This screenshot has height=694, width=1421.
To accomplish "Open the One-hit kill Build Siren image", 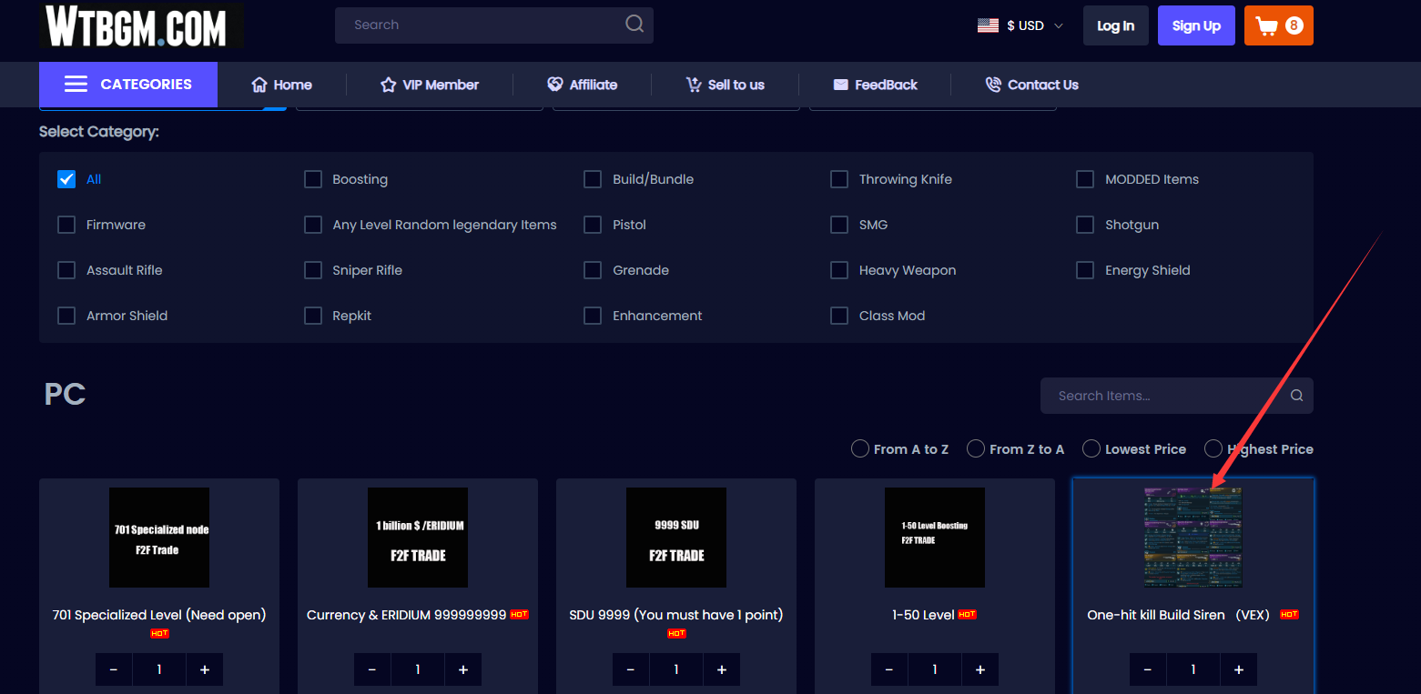I will click(1193, 538).
